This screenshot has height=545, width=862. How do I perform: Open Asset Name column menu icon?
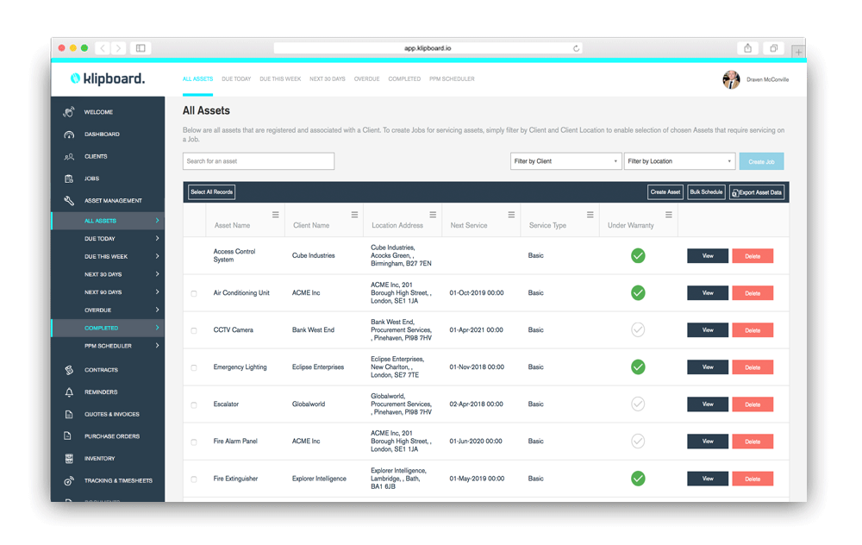[276, 215]
